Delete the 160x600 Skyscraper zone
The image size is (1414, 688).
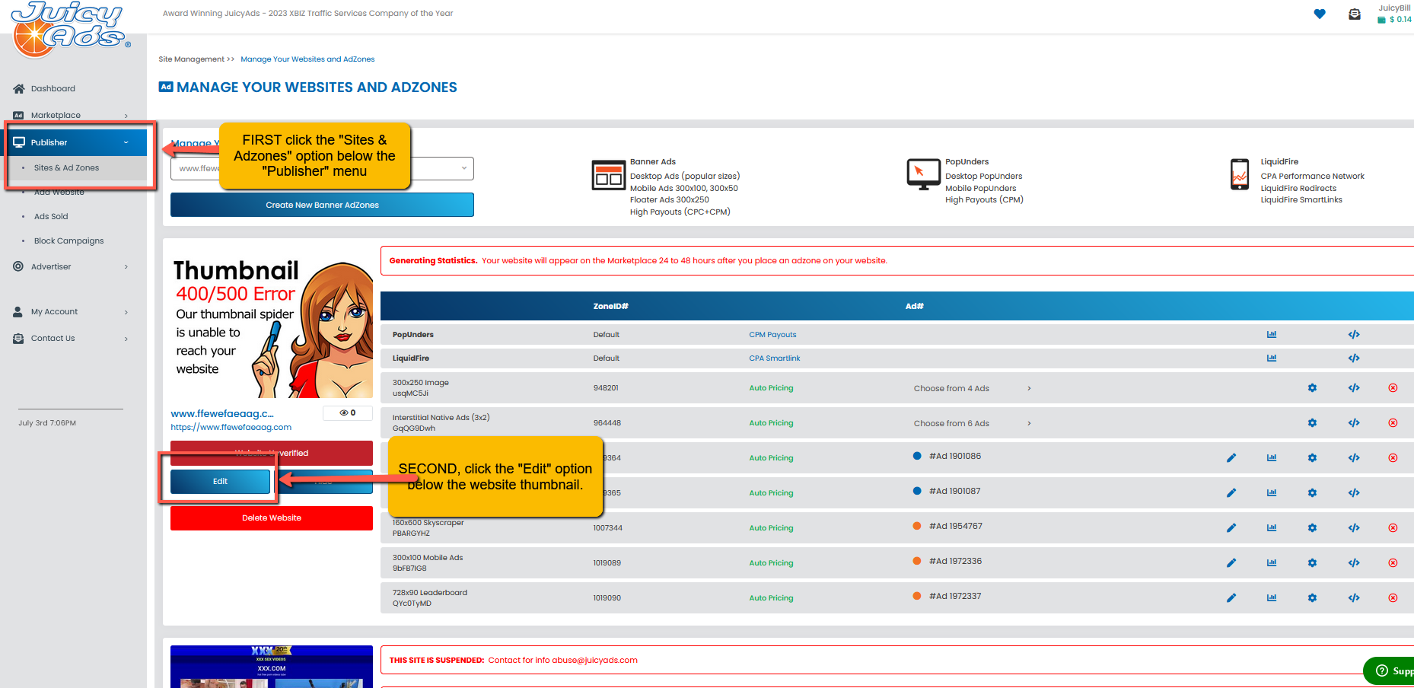click(1393, 528)
